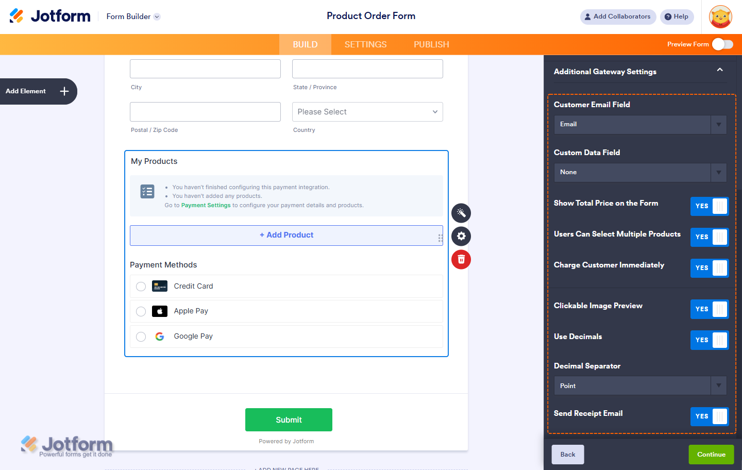Image resolution: width=742 pixels, height=470 pixels.
Task: Click the drag handle on Add Product
Action: pyautogui.click(x=440, y=238)
